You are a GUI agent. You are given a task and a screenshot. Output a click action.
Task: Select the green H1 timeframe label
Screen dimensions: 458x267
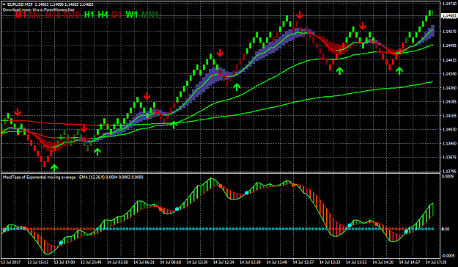pyautogui.click(x=89, y=15)
